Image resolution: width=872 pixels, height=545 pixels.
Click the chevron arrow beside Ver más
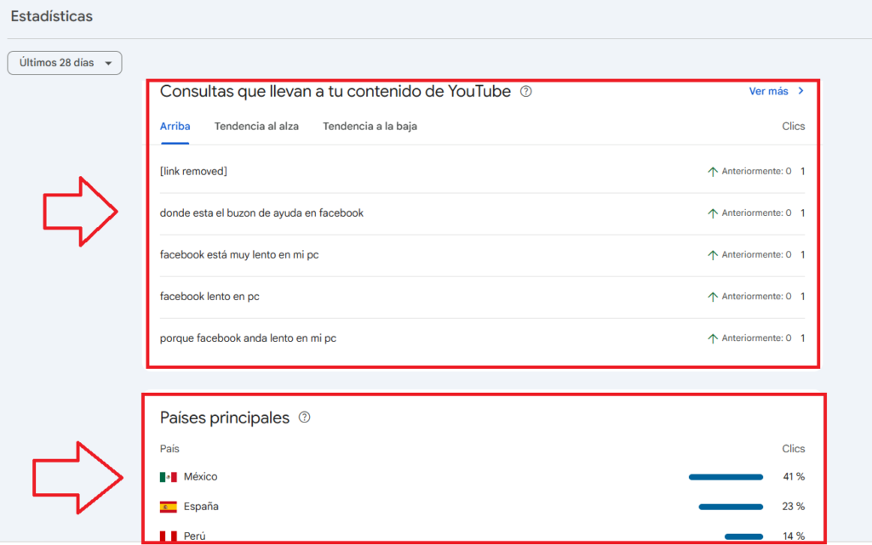tap(800, 90)
